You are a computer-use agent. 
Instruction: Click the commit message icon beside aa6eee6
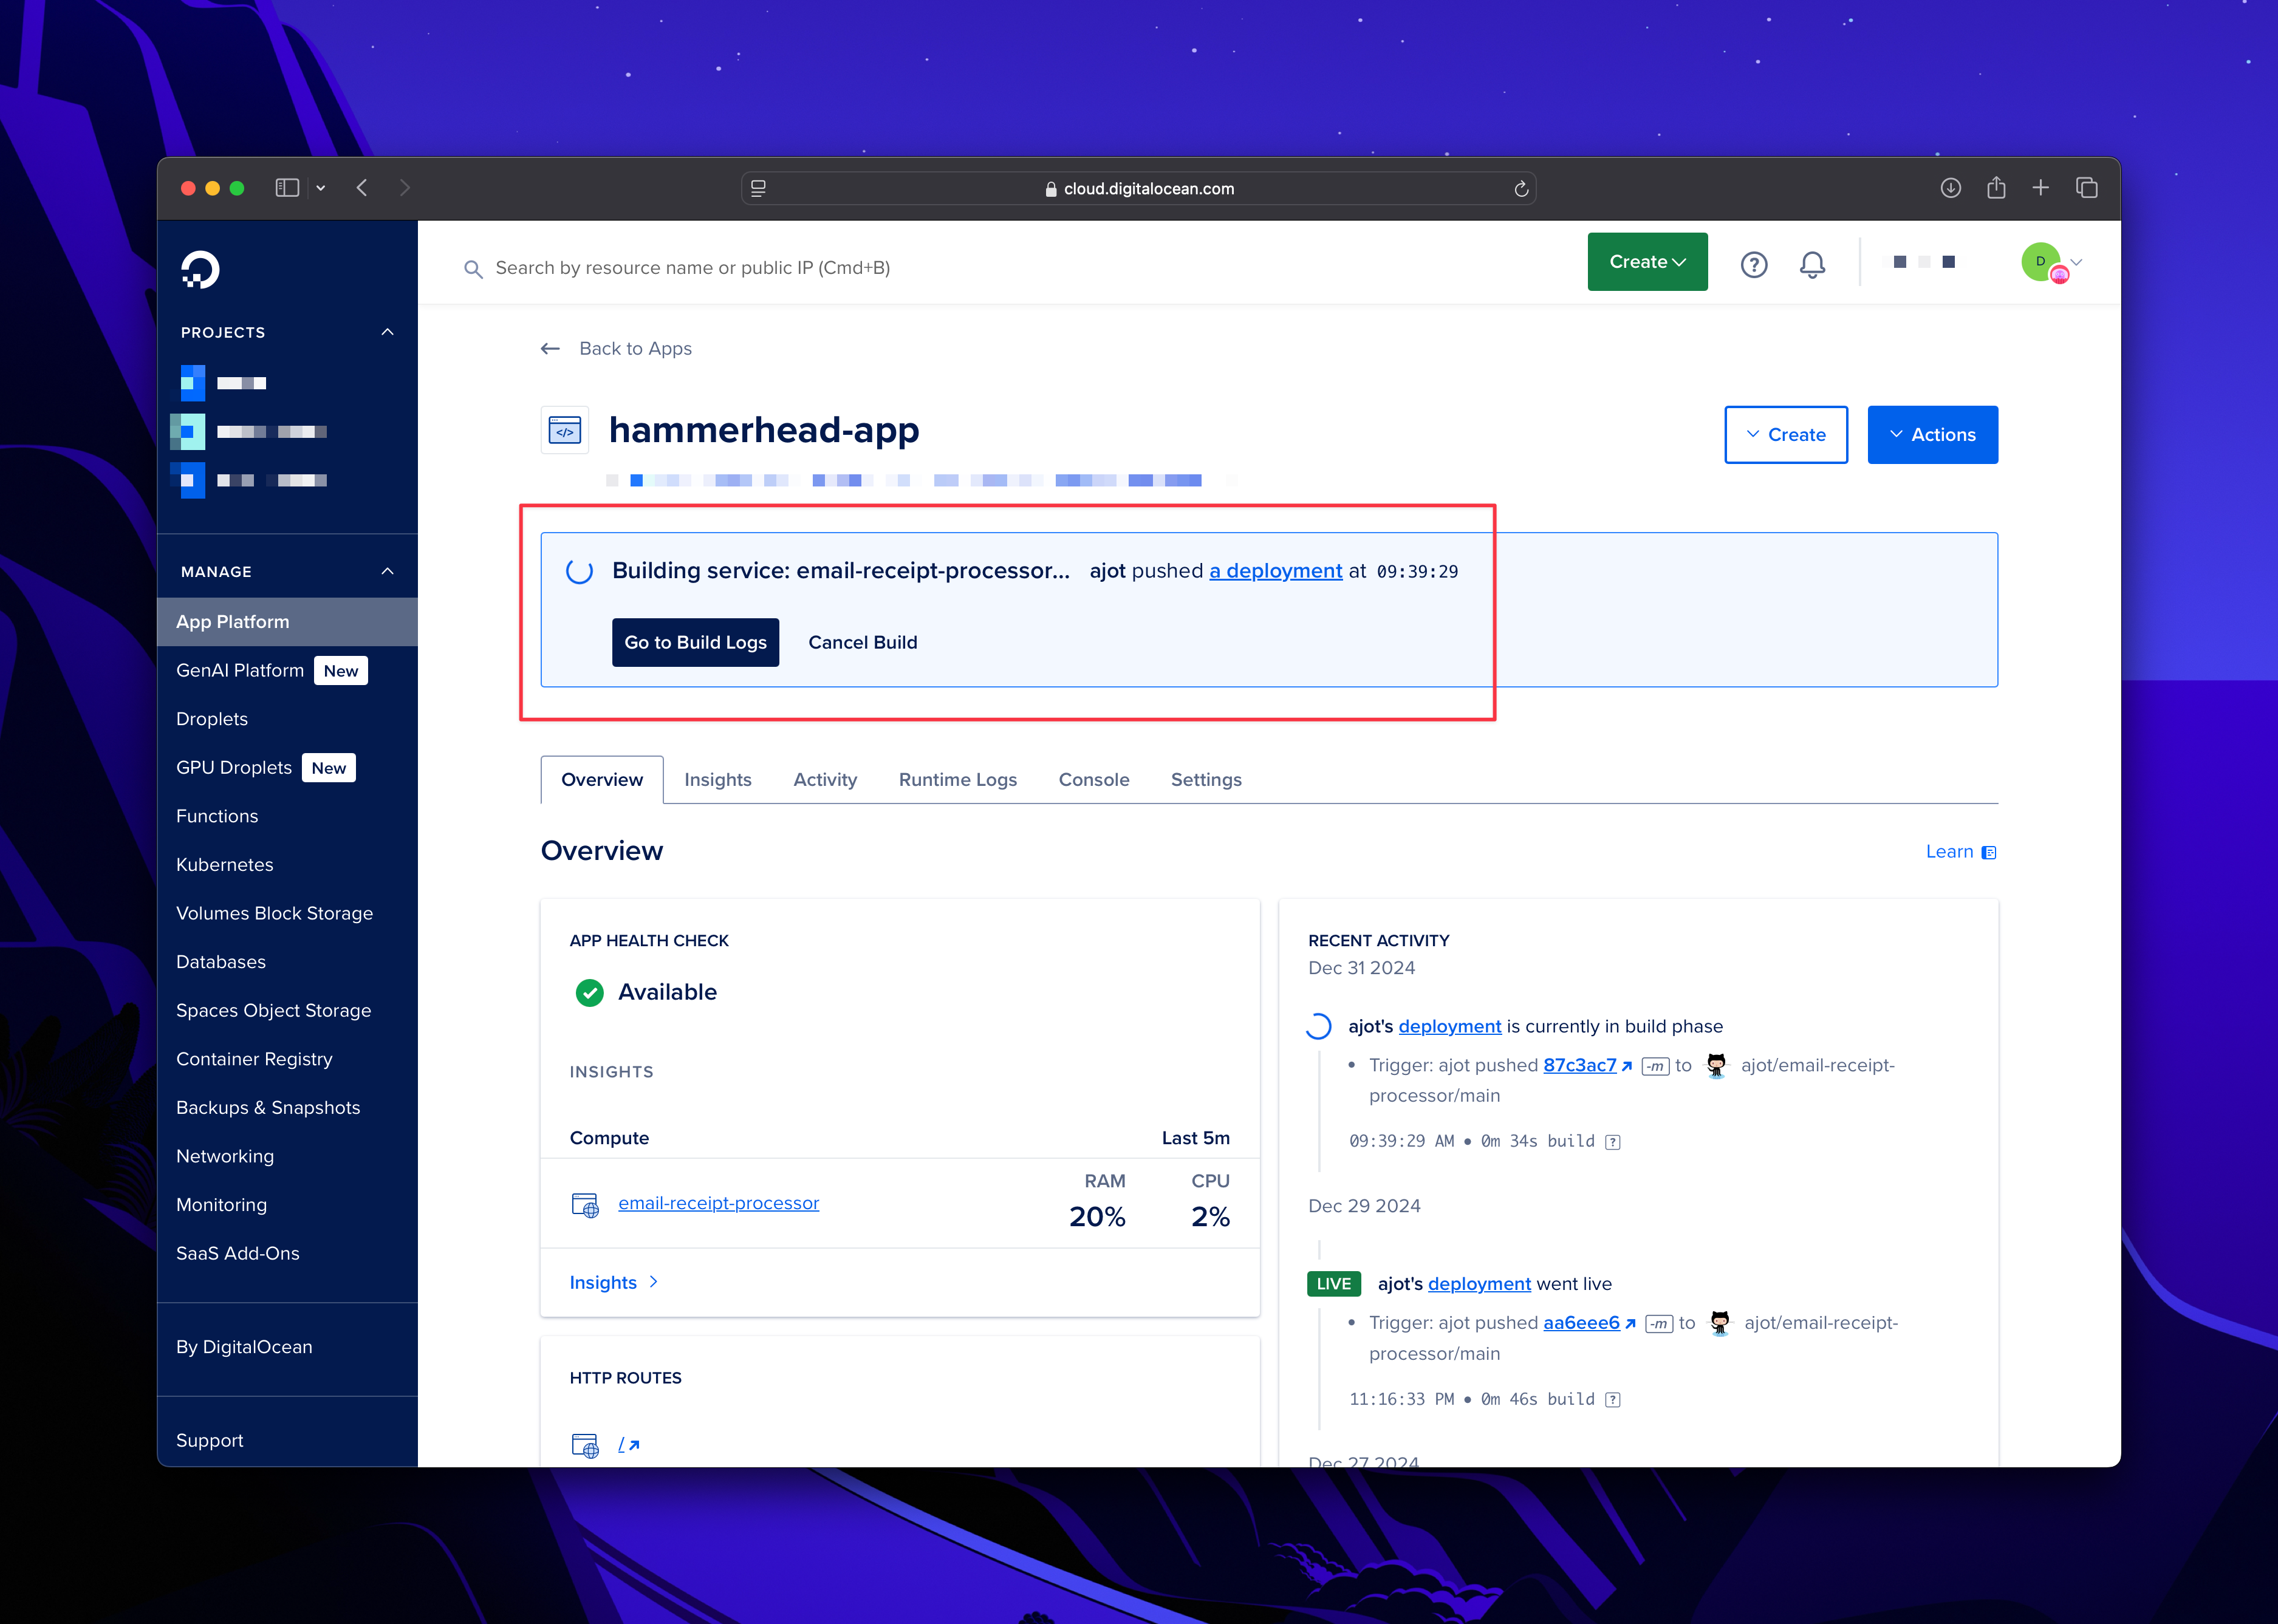pos(1658,1324)
